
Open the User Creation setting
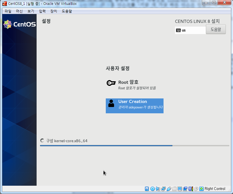point(135,106)
